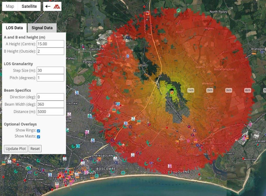The height and width of the screenshot is (196, 266).
Task: Select the pink mast icon near Christchurch
Action: pos(188,141)
